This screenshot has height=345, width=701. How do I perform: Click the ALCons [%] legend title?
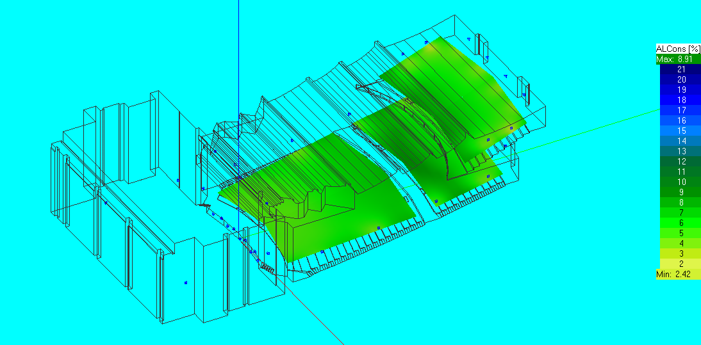click(x=678, y=49)
